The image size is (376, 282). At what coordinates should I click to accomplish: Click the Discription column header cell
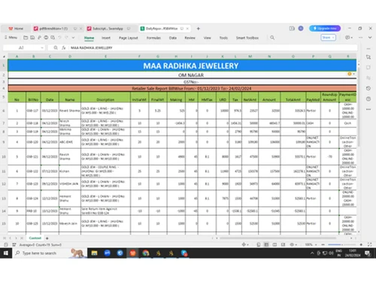(105, 97)
